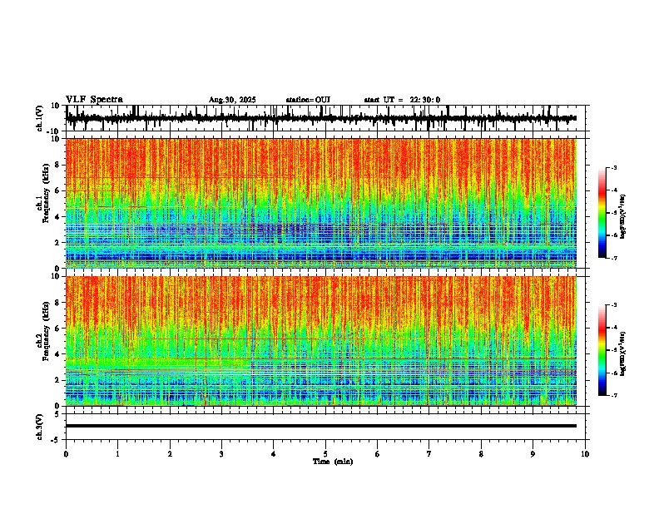Select the "Aug.30, 2025" date text
The width and height of the screenshot is (659, 509).
coord(232,100)
